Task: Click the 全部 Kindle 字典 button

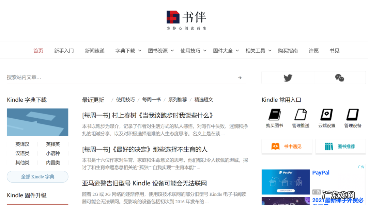Action: click(x=37, y=176)
